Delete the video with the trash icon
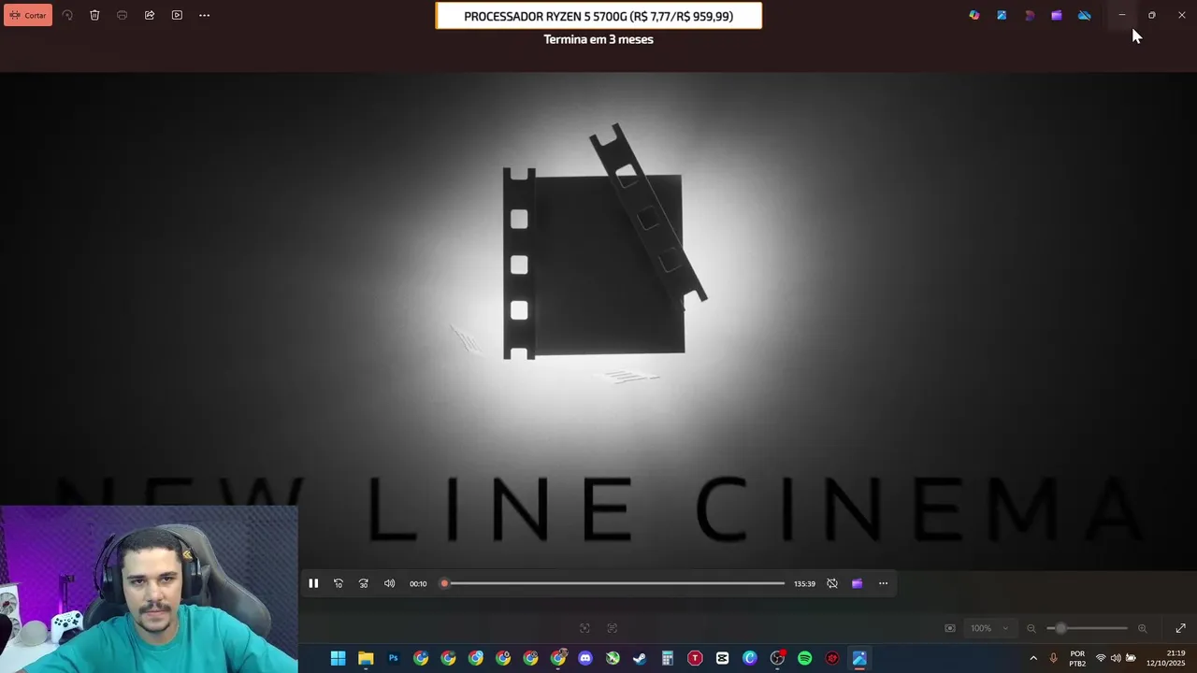This screenshot has width=1197, height=673. pos(94,15)
